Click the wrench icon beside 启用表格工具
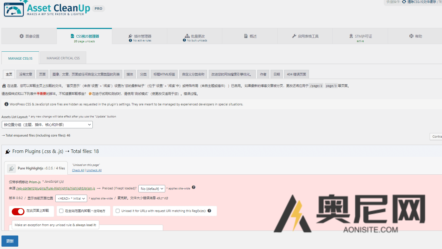The image size is (442, 249). coord(294,36)
